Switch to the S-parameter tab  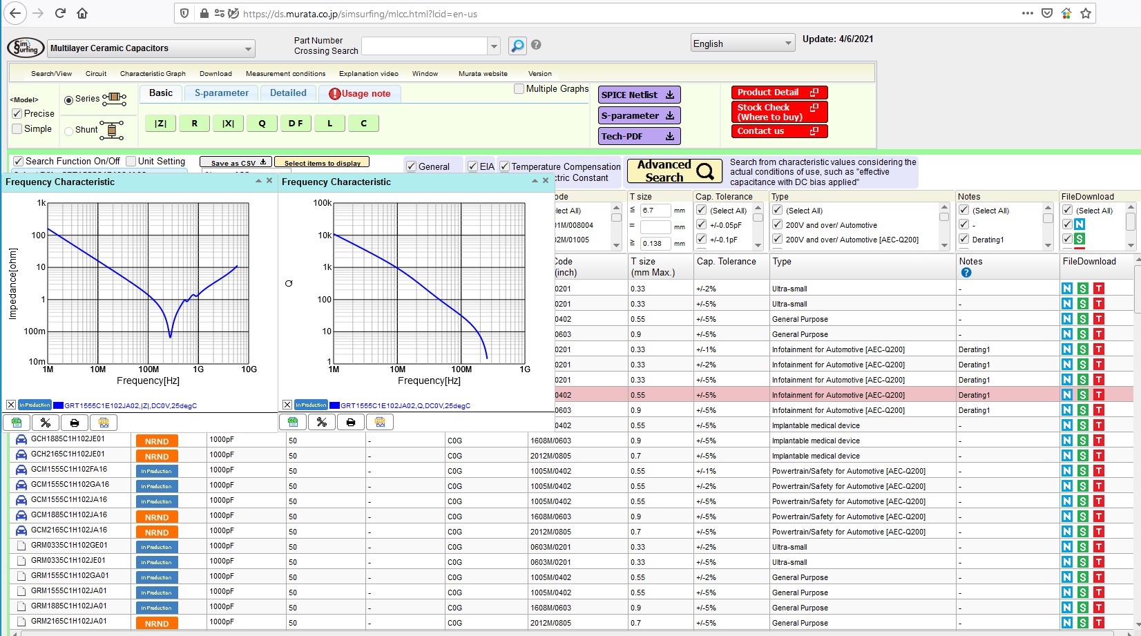point(221,93)
